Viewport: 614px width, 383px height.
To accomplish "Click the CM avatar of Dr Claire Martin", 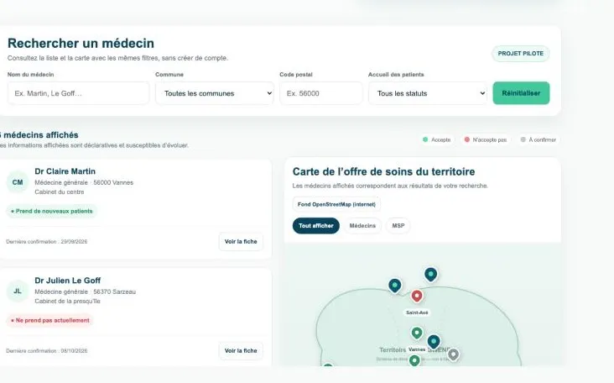I will (18, 182).
